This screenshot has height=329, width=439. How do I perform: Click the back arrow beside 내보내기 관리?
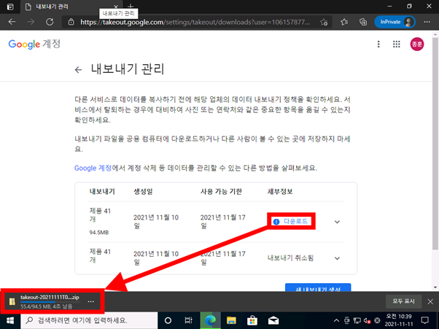coord(79,69)
